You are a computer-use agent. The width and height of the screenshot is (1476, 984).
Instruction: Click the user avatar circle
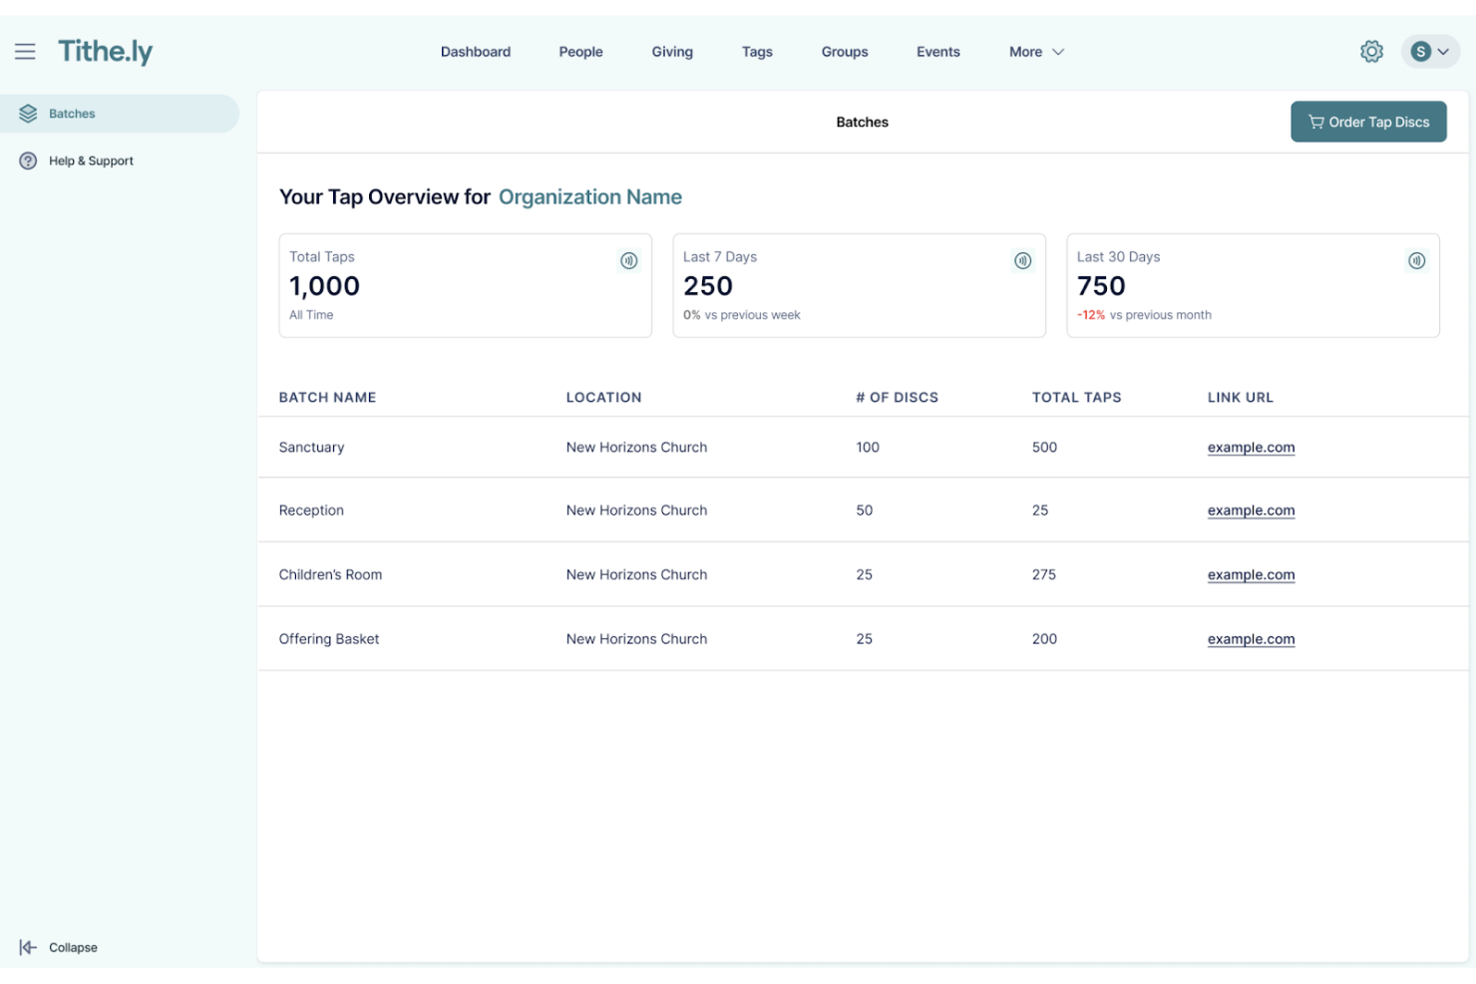pyautogui.click(x=1421, y=50)
